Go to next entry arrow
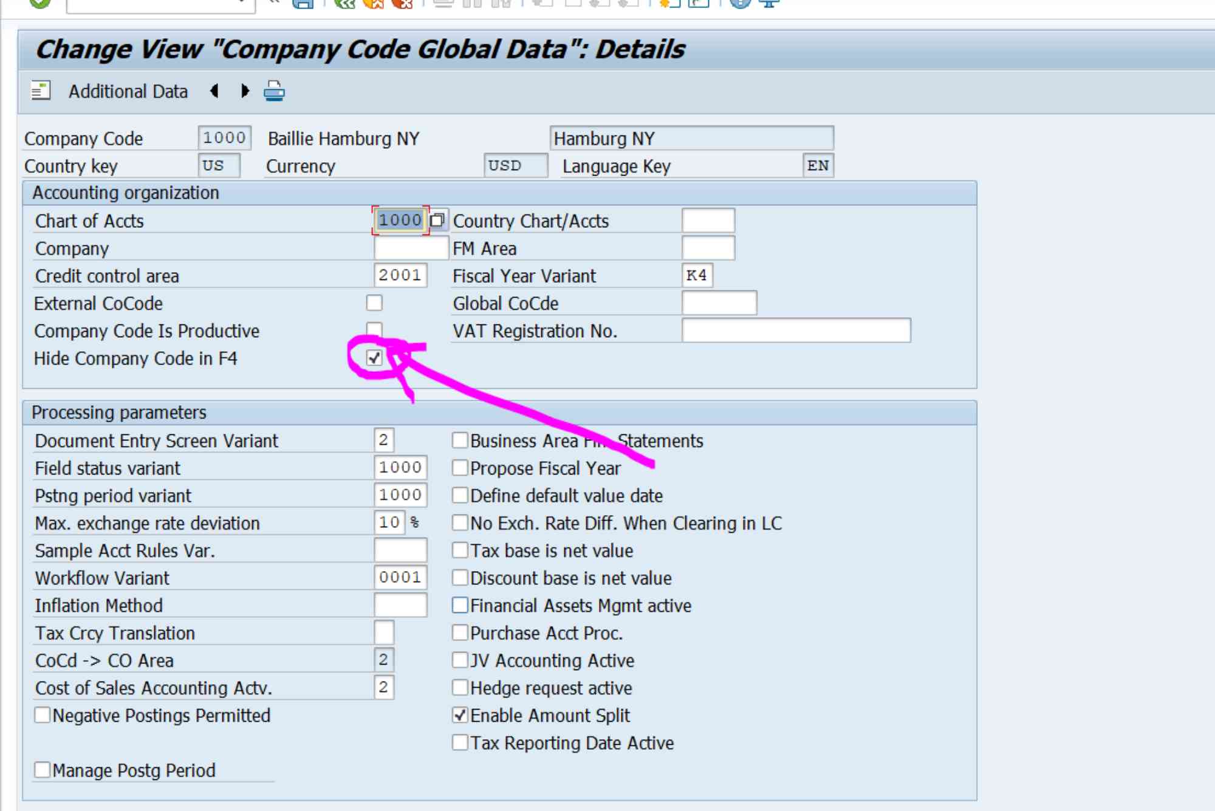Image resolution: width=1215 pixels, height=811 pixels. (245, 91)
